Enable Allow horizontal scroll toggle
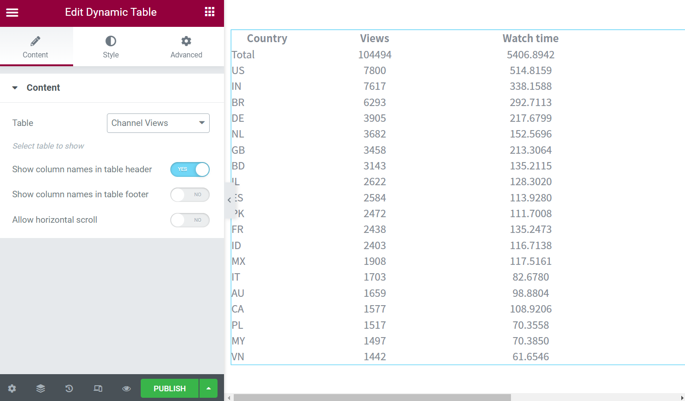The image size is (685, 401). (x=190, y=220)
